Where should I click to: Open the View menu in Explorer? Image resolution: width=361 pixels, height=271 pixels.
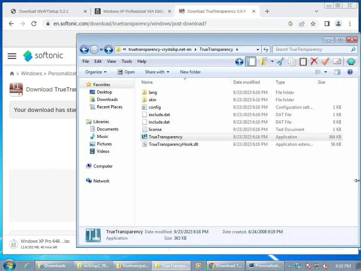[x=111, y=61]
